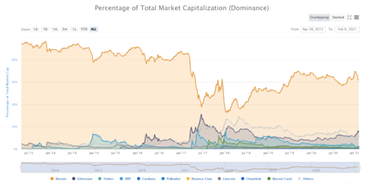Toggle Bitcoin Cash legend entry
This screenshot has width=371, height=184.
click(280, 179)
